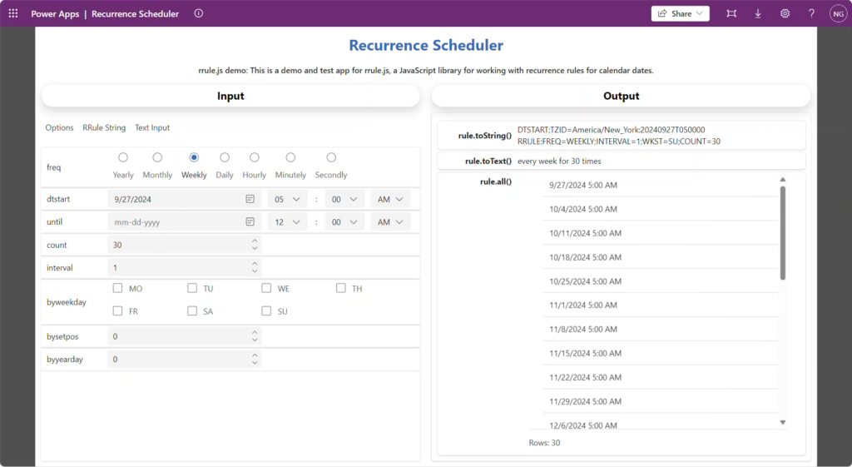Viewport: 852px width, 467px height.
Task: Select Hourly frequency radio button
Action: point(255,157)
